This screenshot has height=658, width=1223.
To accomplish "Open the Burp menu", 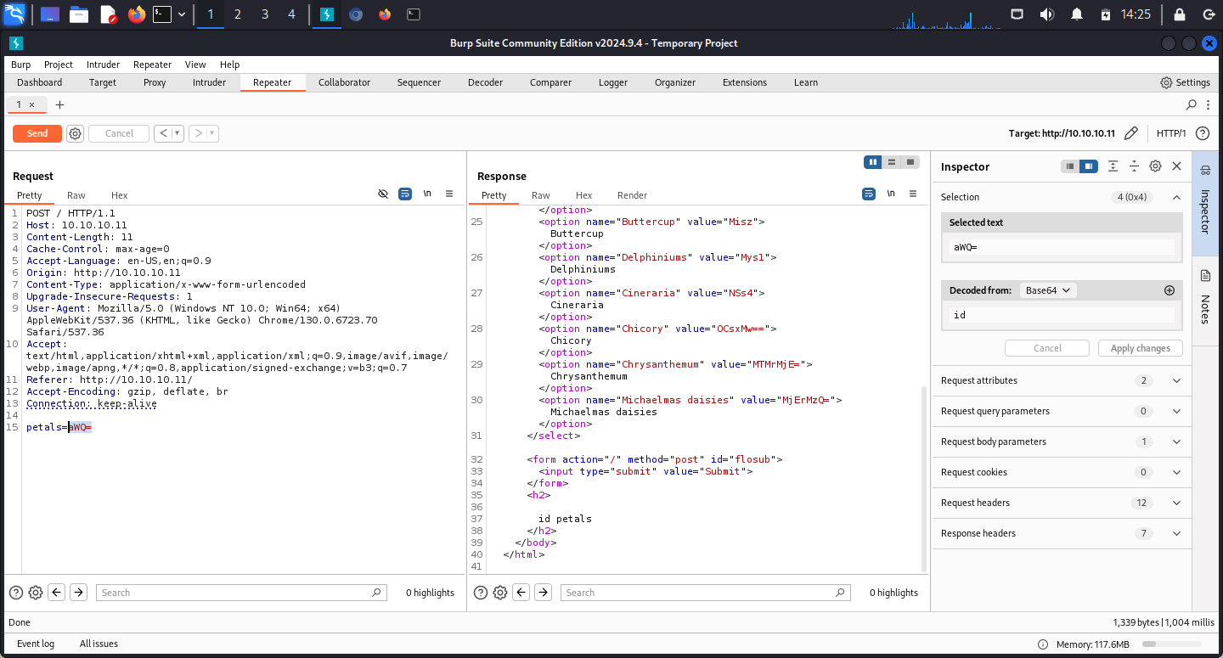I will 20,65.
